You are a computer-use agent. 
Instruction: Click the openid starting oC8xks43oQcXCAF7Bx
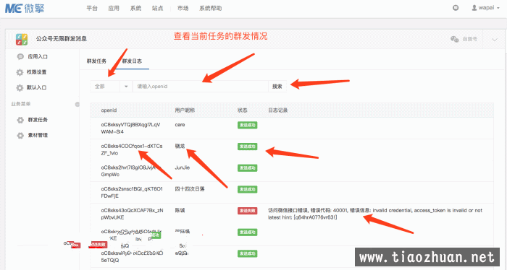pos(132,214)
